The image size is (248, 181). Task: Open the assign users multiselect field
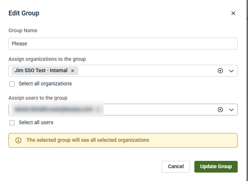pos(123,110)
